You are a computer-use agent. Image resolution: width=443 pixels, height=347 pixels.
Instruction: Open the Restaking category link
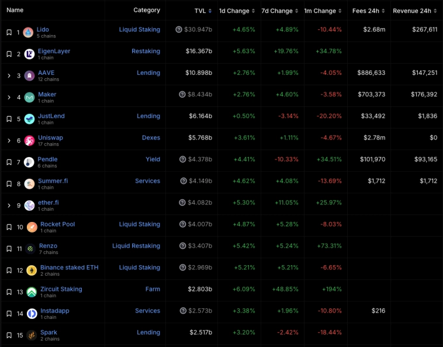[146, 51]
